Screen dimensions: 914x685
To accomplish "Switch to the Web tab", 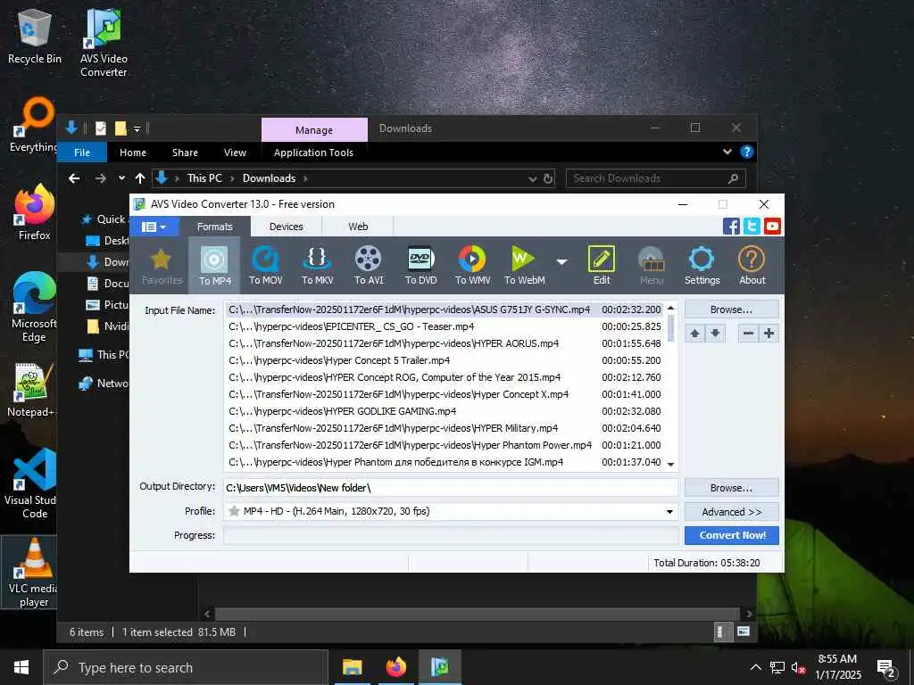I will (358, 227).
